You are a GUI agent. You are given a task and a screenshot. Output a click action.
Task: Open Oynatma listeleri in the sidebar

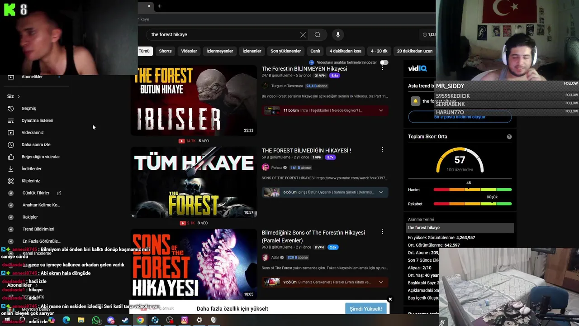coord(37,120)
